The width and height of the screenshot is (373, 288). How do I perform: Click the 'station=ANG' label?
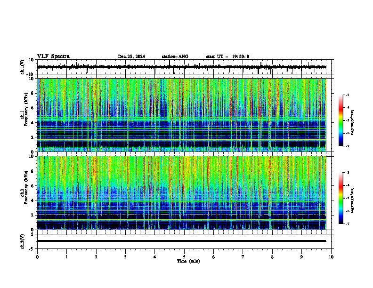click(x=175, y=56)
